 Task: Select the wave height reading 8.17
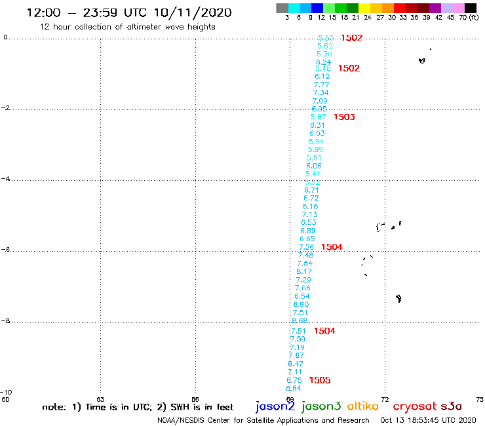tap(304, 271)
